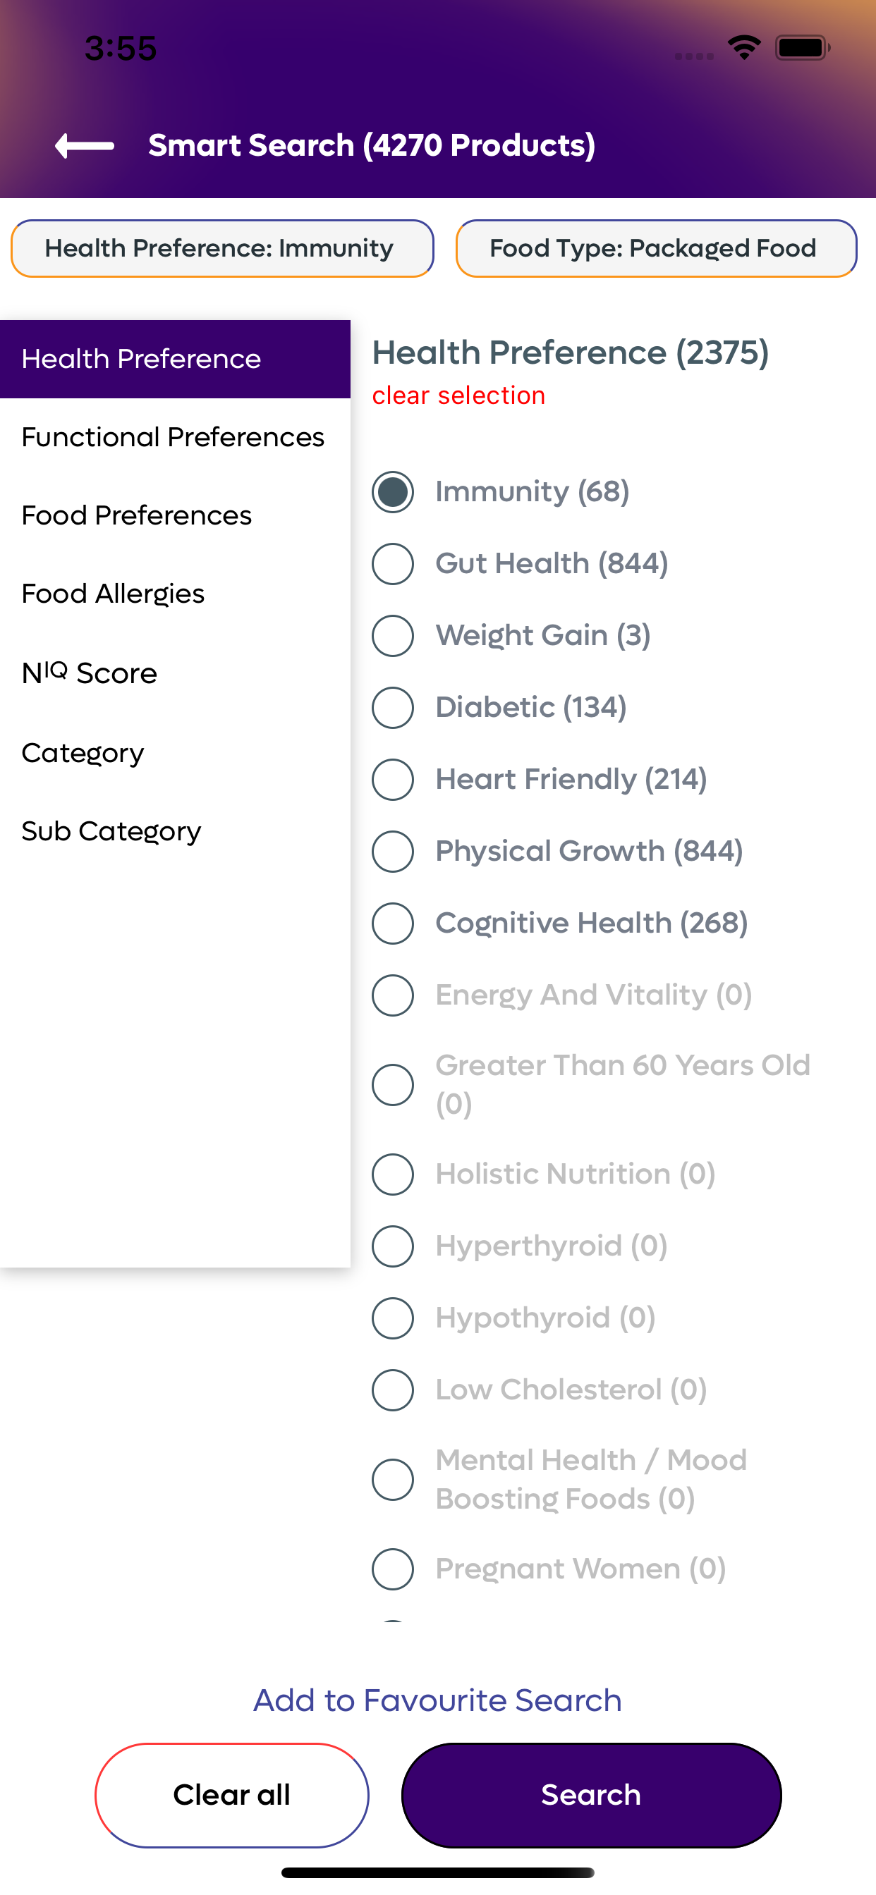The image size is (876, 1895).
Task: Open the Functional Preferences filter tab
Action: click(x=175, y=437)
